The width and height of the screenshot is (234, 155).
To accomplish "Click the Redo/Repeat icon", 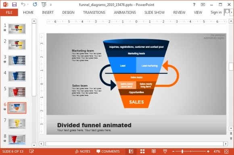I will (35, 4).
